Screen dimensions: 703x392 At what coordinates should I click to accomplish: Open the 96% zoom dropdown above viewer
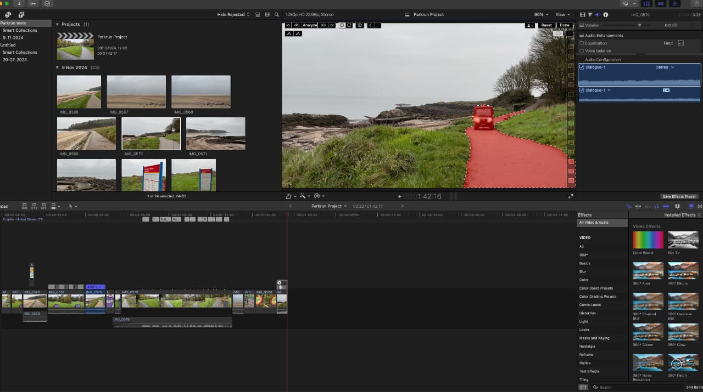click(539, 14)
